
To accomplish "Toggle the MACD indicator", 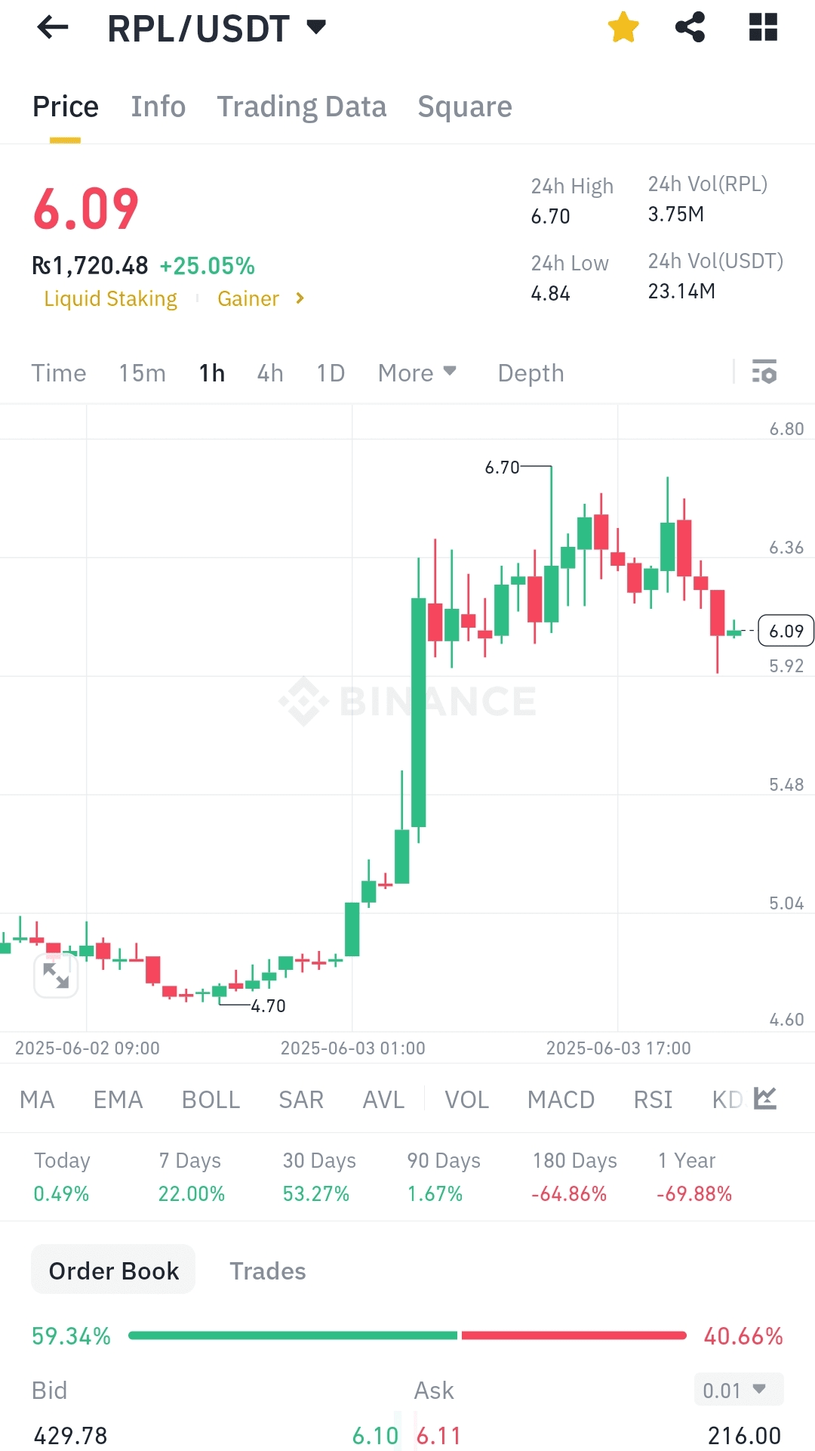I will 561,1100.
